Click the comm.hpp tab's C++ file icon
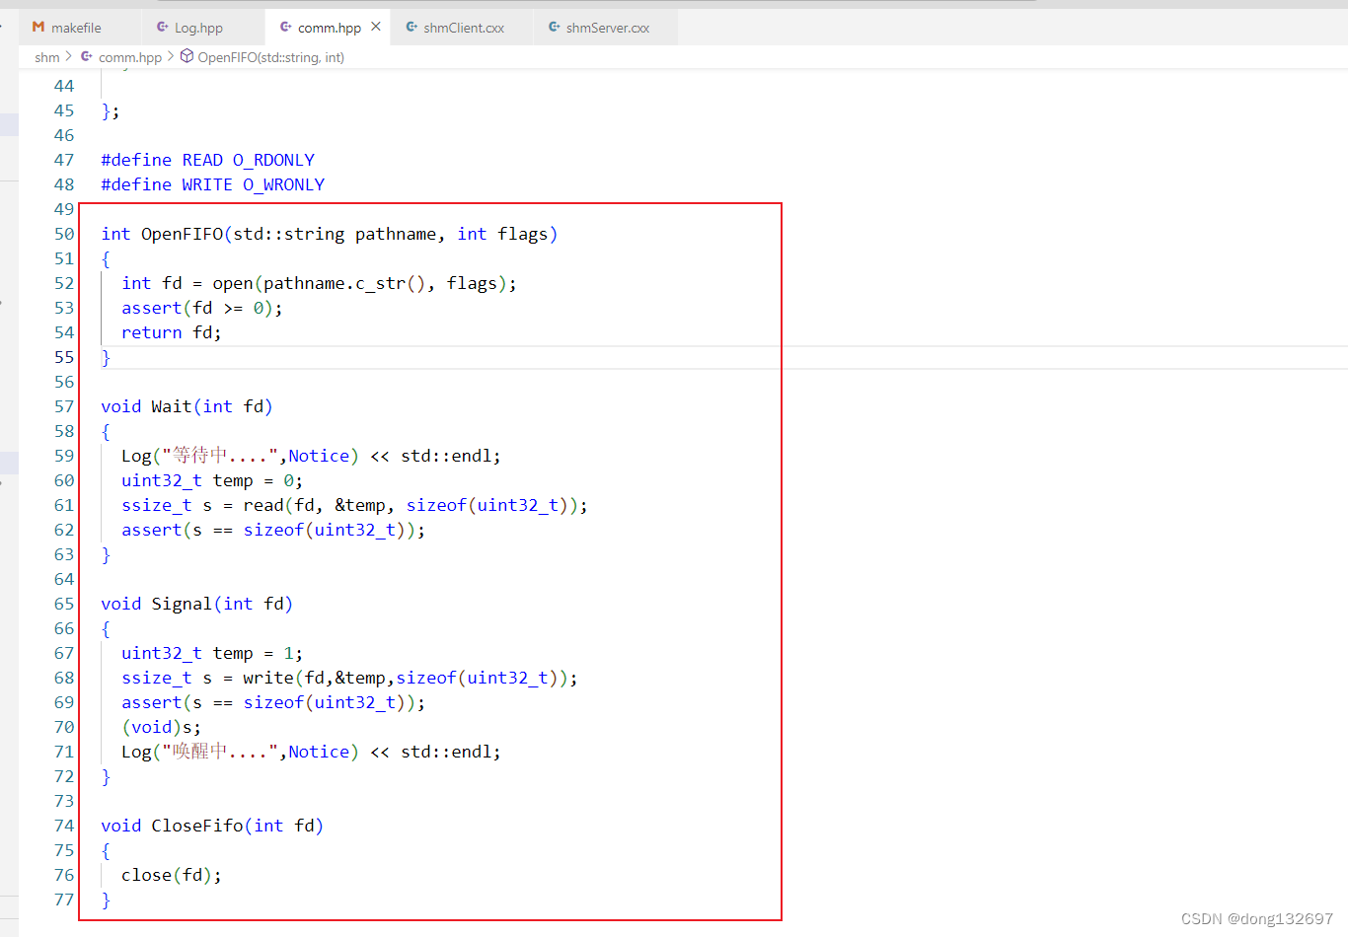The height and width of the screenshot is (937, 1348). tap(286, 27)
